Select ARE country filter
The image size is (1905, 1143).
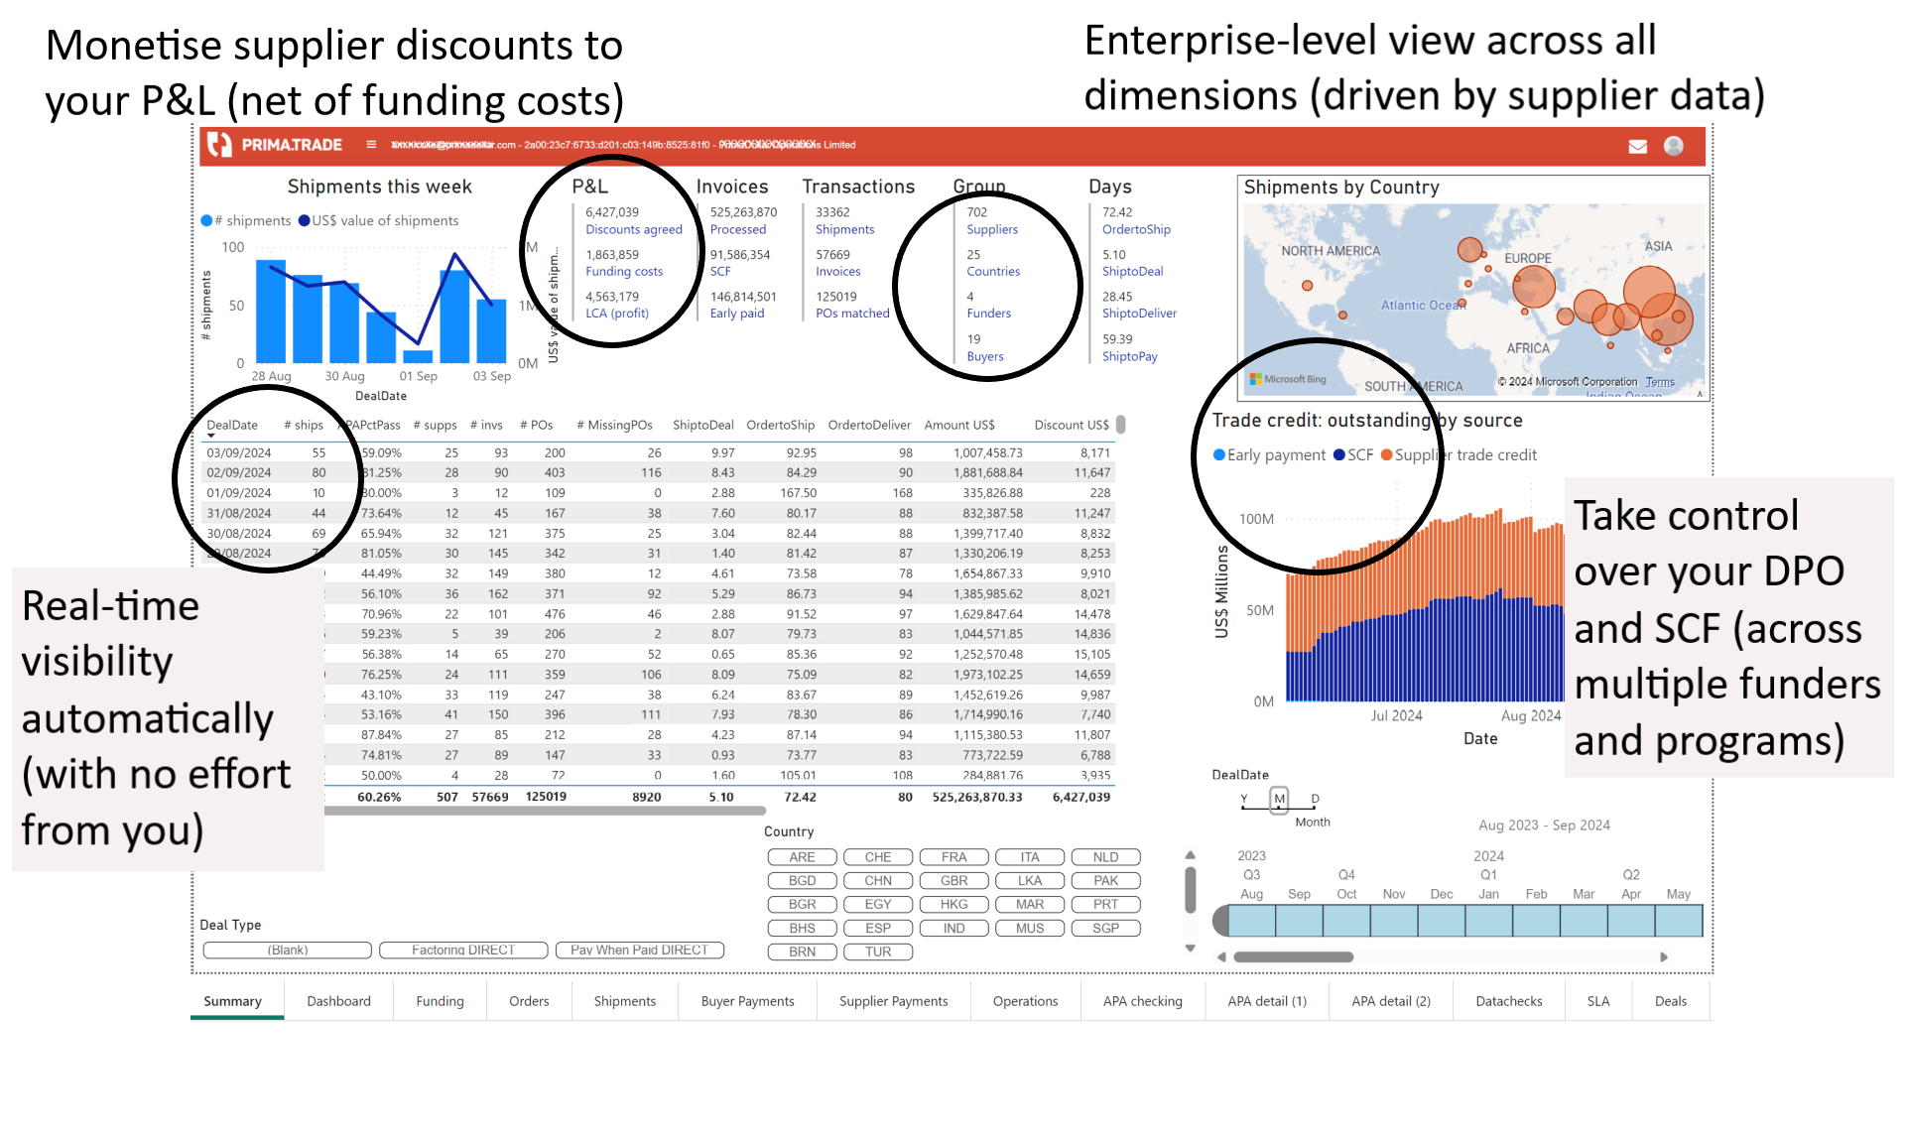coord(802,857)
